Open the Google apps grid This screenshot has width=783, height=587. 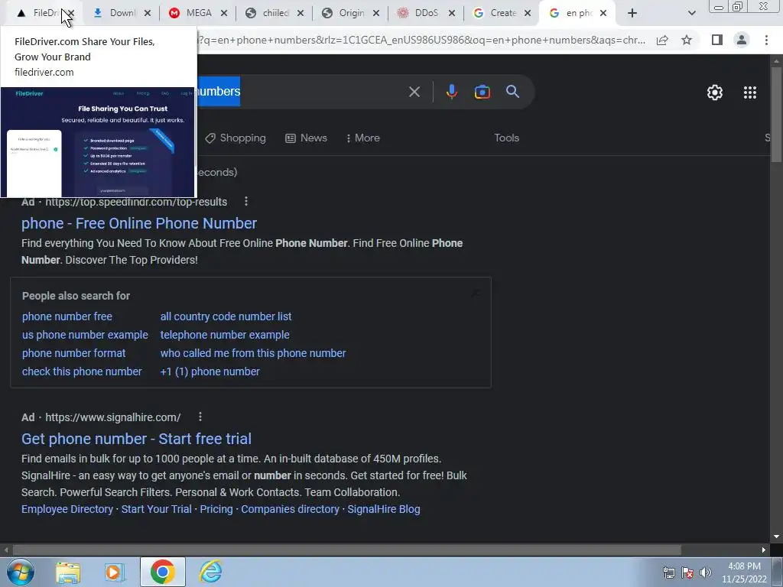click(749, 92)
